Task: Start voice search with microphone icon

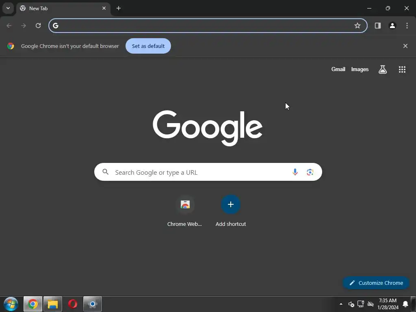Action: 295,172
